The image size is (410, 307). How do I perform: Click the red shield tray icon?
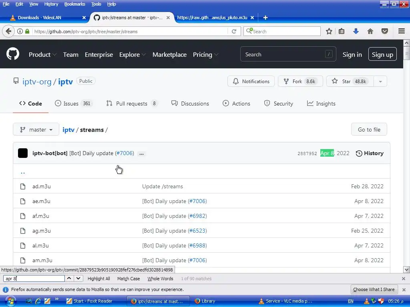(x=381, y=301)
